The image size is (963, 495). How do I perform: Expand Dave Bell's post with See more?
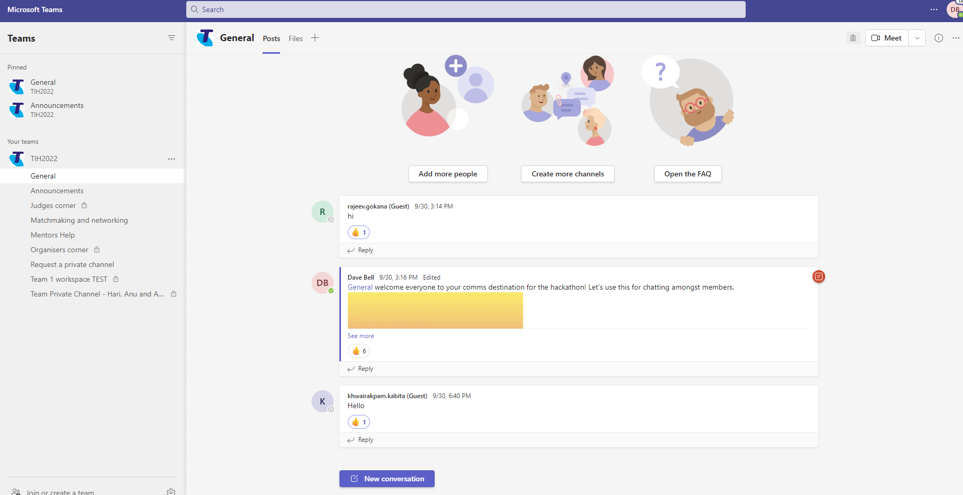(360, 336)
